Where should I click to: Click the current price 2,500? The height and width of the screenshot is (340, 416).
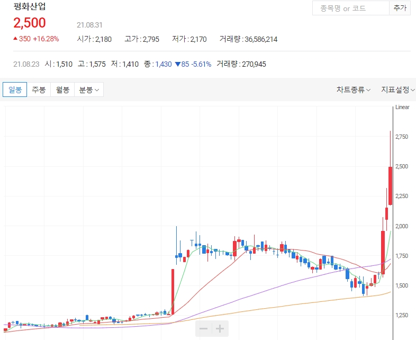[30, 23]
